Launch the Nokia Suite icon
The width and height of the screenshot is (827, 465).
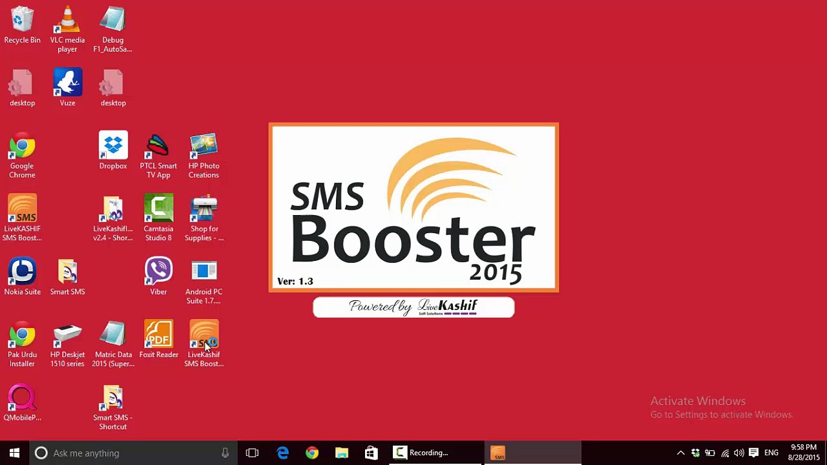(22, 278)
